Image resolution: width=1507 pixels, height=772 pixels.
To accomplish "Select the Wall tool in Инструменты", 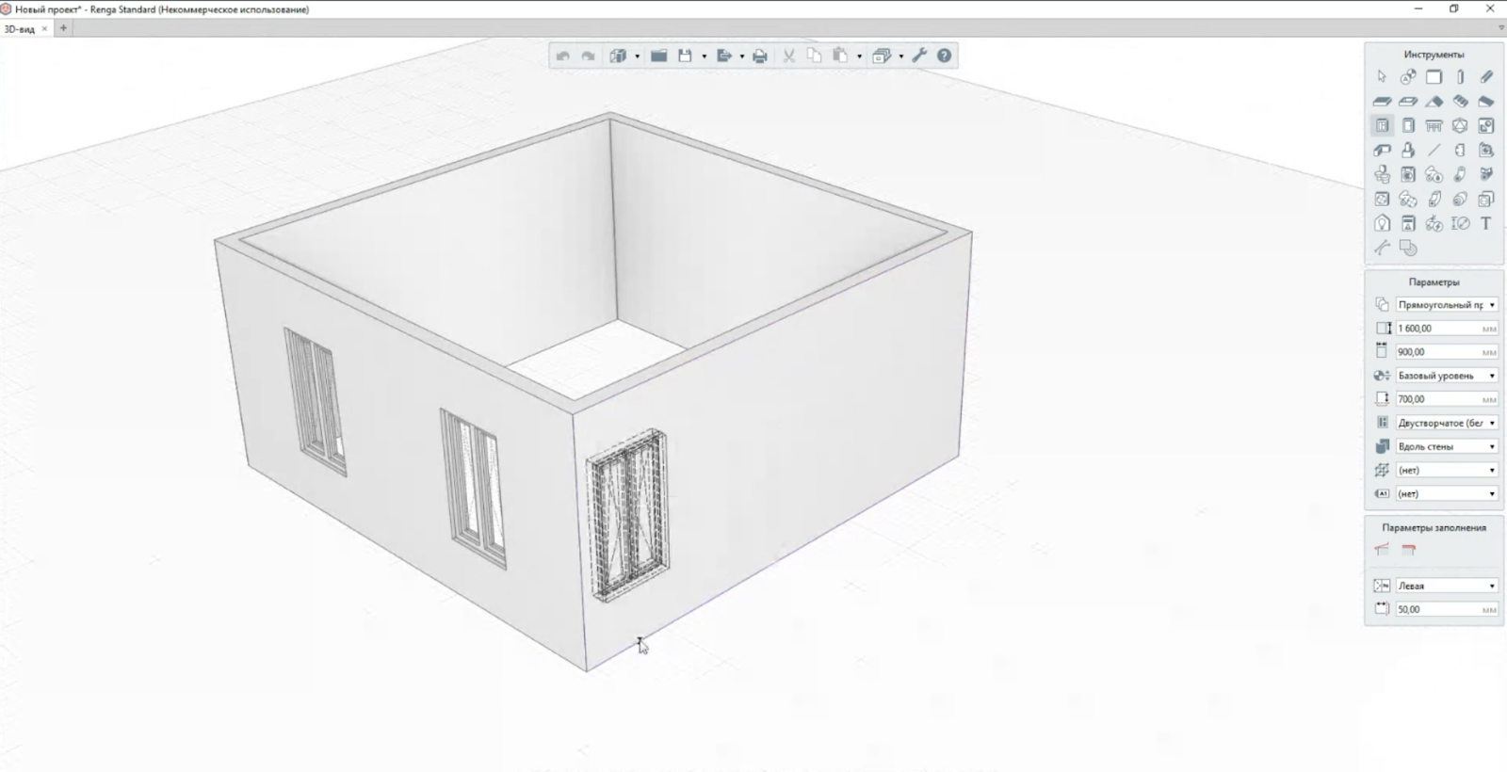I will coord(1434,77).
